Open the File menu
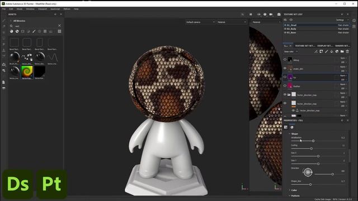The height and width of the screenshot is (201, 358). (4, 9)
